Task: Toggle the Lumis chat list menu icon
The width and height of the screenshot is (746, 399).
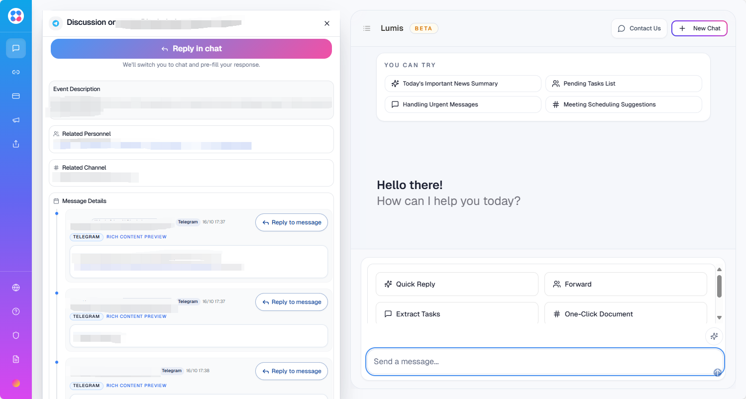Action: [367, 28]
